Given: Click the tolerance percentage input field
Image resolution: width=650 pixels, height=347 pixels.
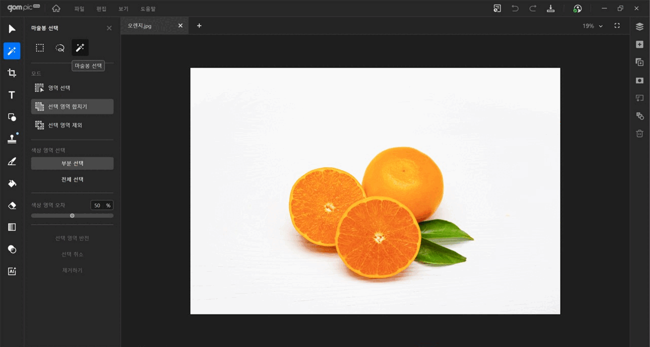Looking at the screenshot, I should pos(98,205).
